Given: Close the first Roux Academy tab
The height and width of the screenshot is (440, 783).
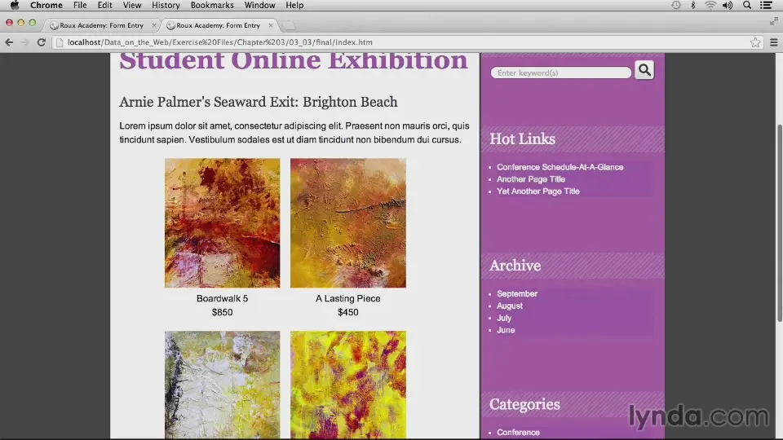Looking at the screenshot, I should (154, 25).
